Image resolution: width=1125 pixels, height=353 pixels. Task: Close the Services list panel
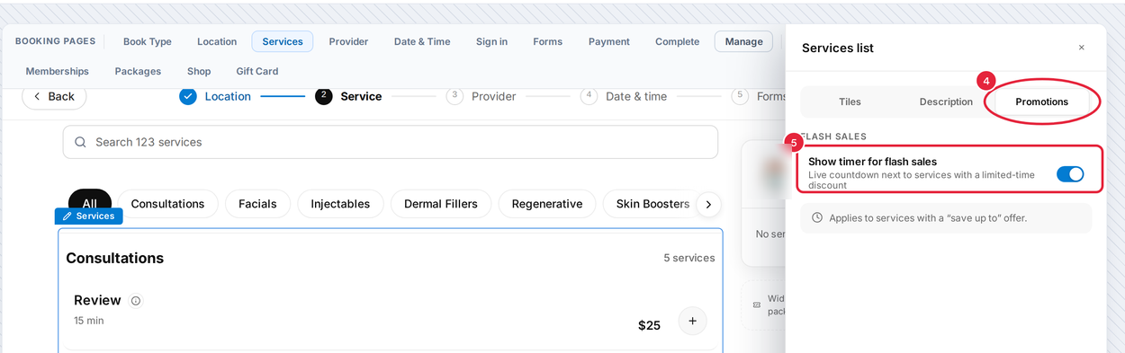[x=1081, y=48]
